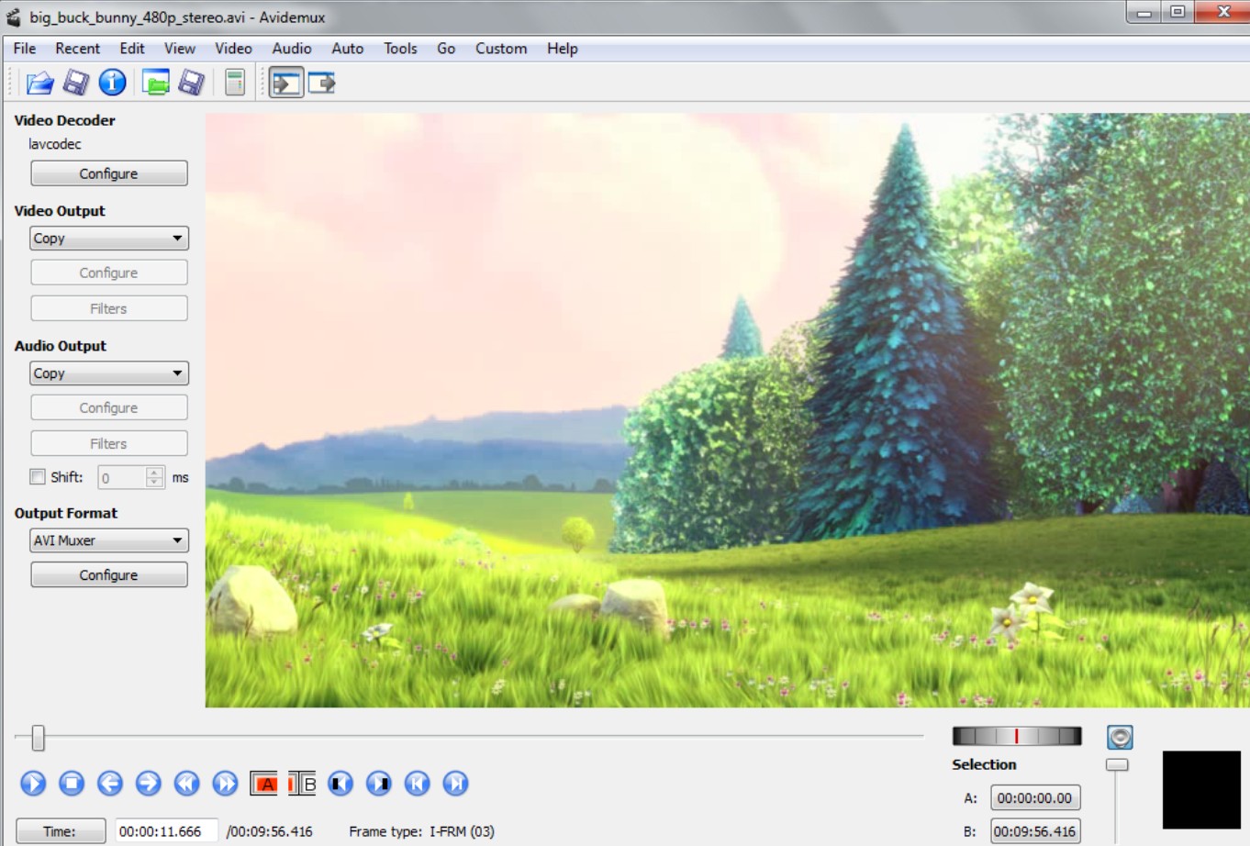Enable the audio Shift checkbox

pyautogui.click(x=38, y=476)
